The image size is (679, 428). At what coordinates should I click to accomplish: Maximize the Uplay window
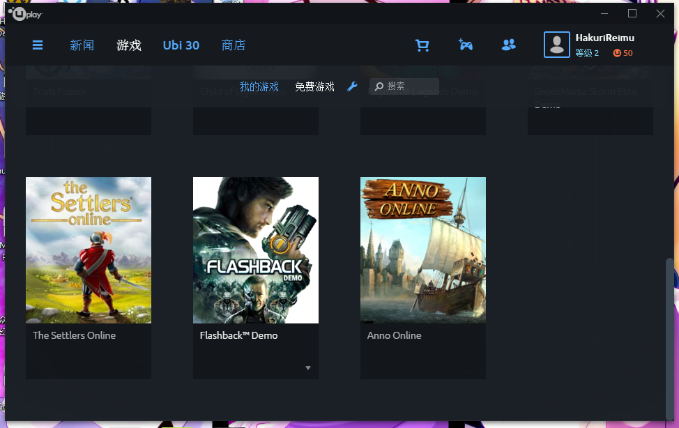click(x=632, y=14)
